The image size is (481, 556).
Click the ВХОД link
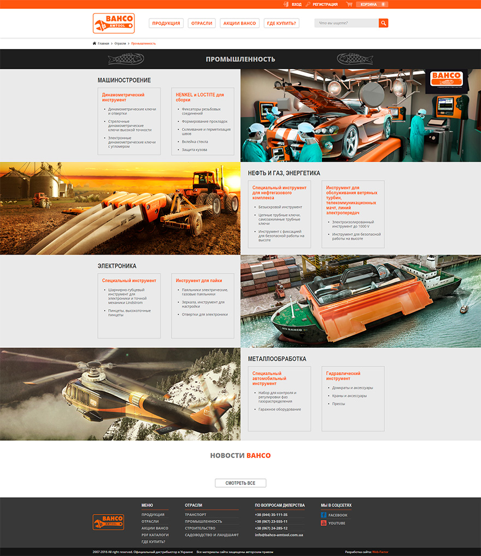click(x=296, y=4)
